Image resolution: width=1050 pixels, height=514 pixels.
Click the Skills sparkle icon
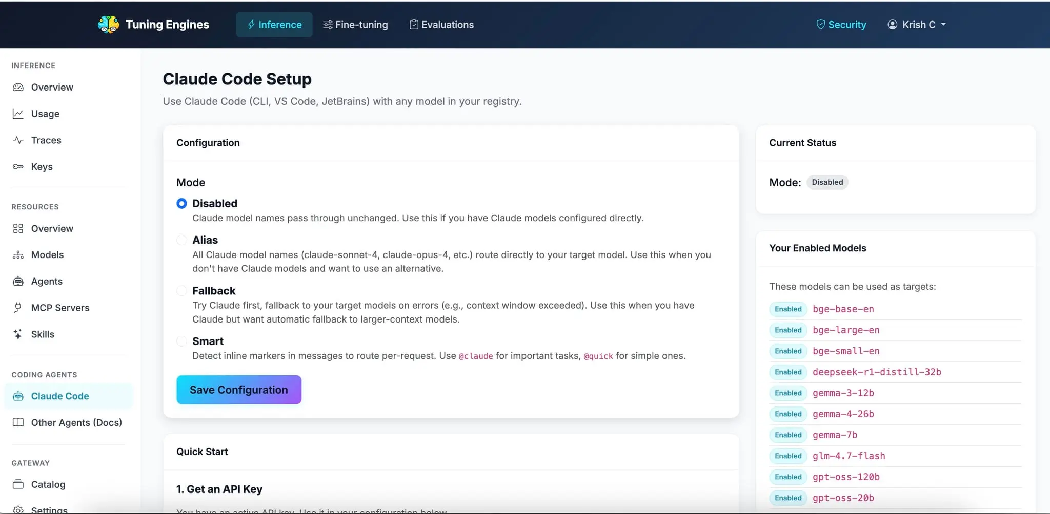pos(18,334)
